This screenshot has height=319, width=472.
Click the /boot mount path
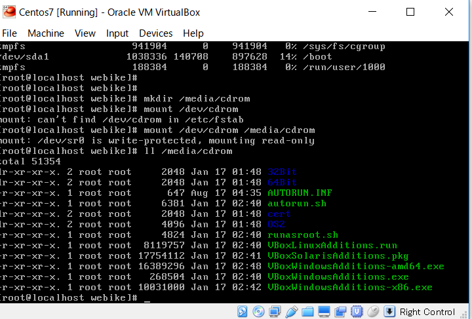317,56
